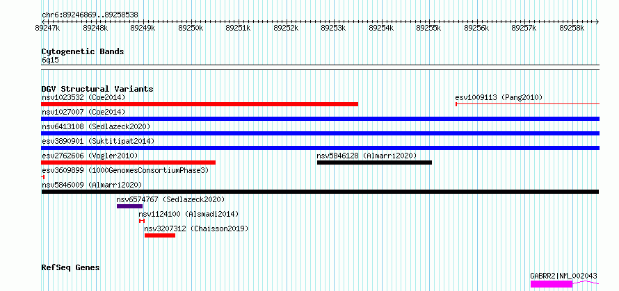Viewport: 619px width, 291px height.
Task: Click the 89258k ruler position
Action: point(572,28)
